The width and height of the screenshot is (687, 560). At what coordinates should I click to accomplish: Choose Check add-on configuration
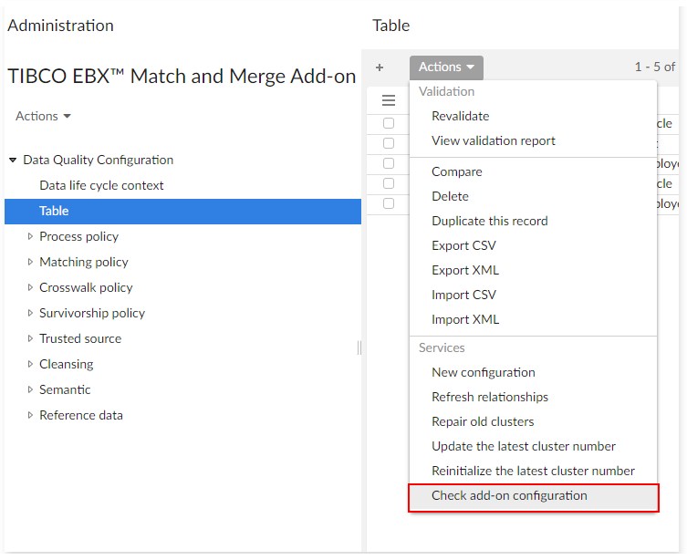point(509,496)
